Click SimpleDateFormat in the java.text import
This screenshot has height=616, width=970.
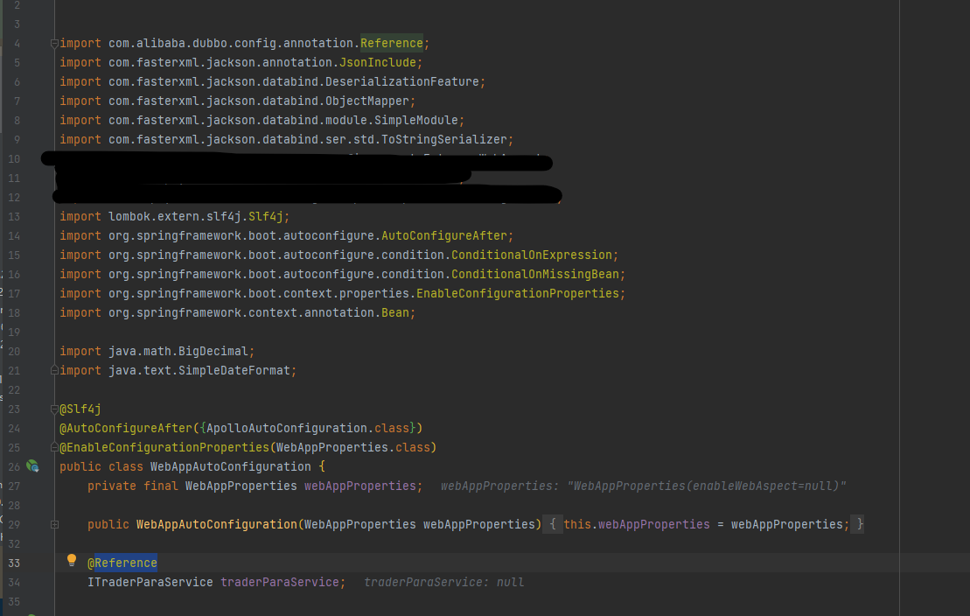(x=234, y=370)
